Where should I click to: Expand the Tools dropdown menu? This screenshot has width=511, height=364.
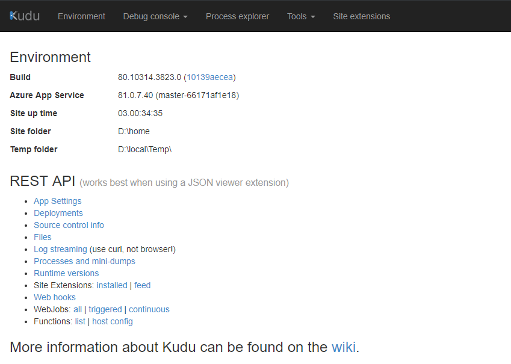[301, 16]
